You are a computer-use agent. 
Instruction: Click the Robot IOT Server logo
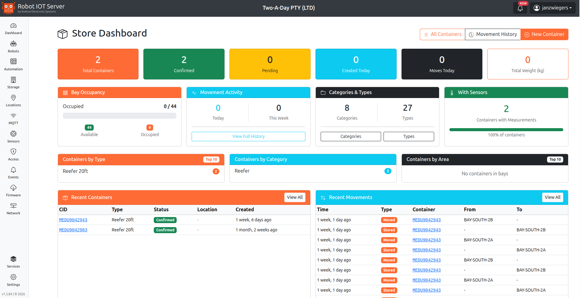(9, 8)
